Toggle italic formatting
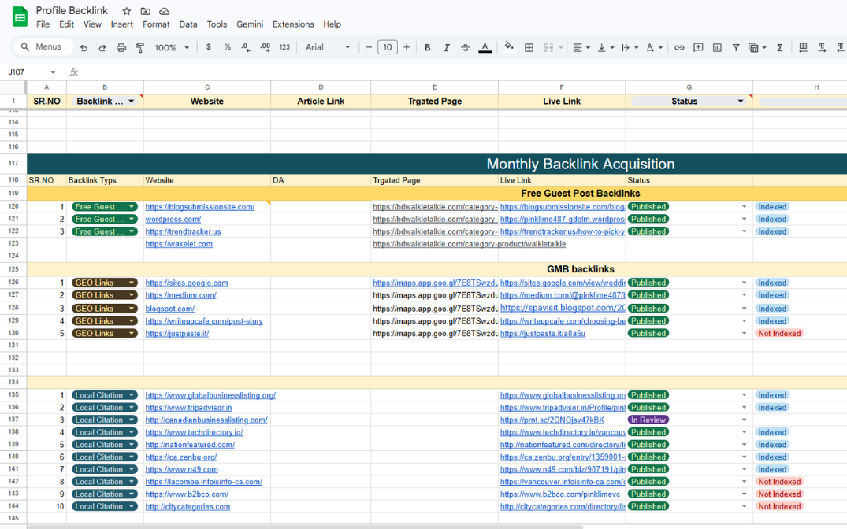Image resolution: width=847 pixels, height=529 pixels. click(447, 48)
